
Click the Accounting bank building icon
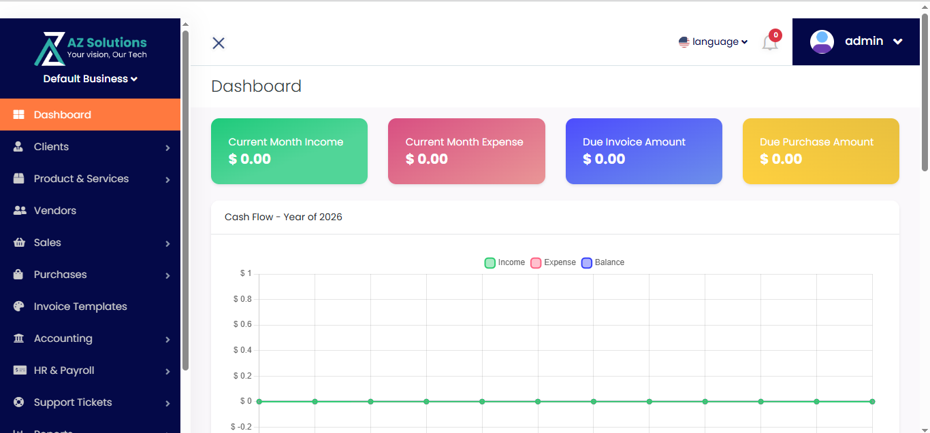(x=19, y=339)
